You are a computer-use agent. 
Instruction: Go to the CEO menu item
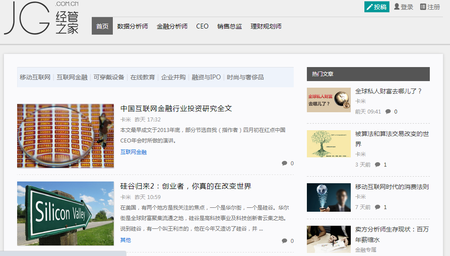pyautogui.click(x=202, y=26)
